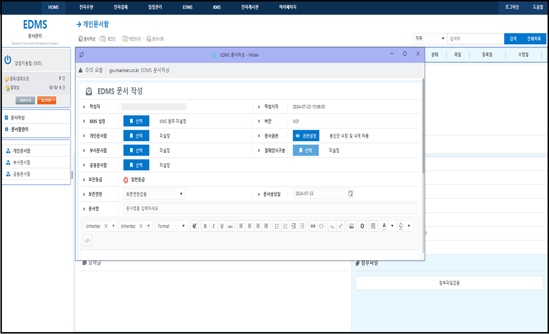Click the 검색어 search input
Viewport: 549px width, 334px height.
tap(476, 39)
